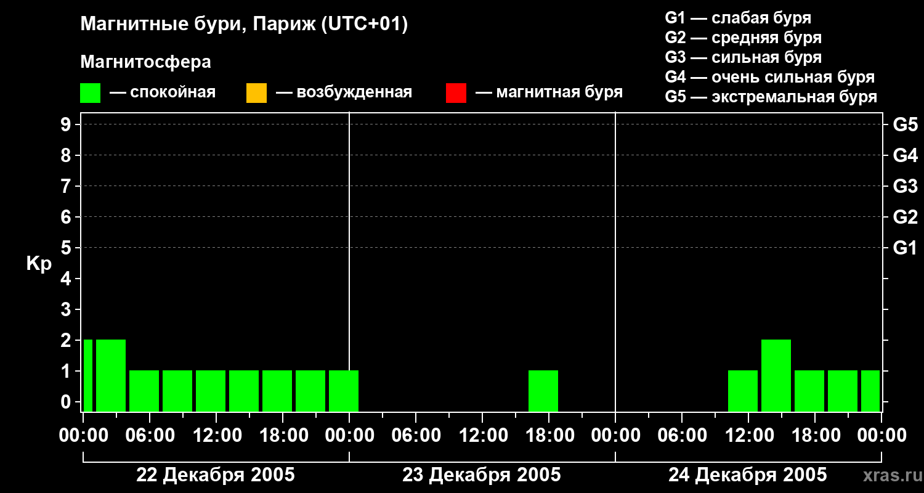
Task: Click the 'Магнитосфера' heading
Action: coord(145,62)
